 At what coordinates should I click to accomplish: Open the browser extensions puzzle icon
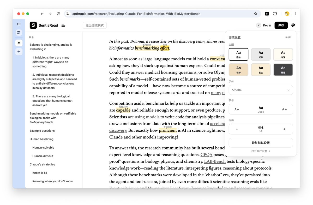(x=275, y=14)
